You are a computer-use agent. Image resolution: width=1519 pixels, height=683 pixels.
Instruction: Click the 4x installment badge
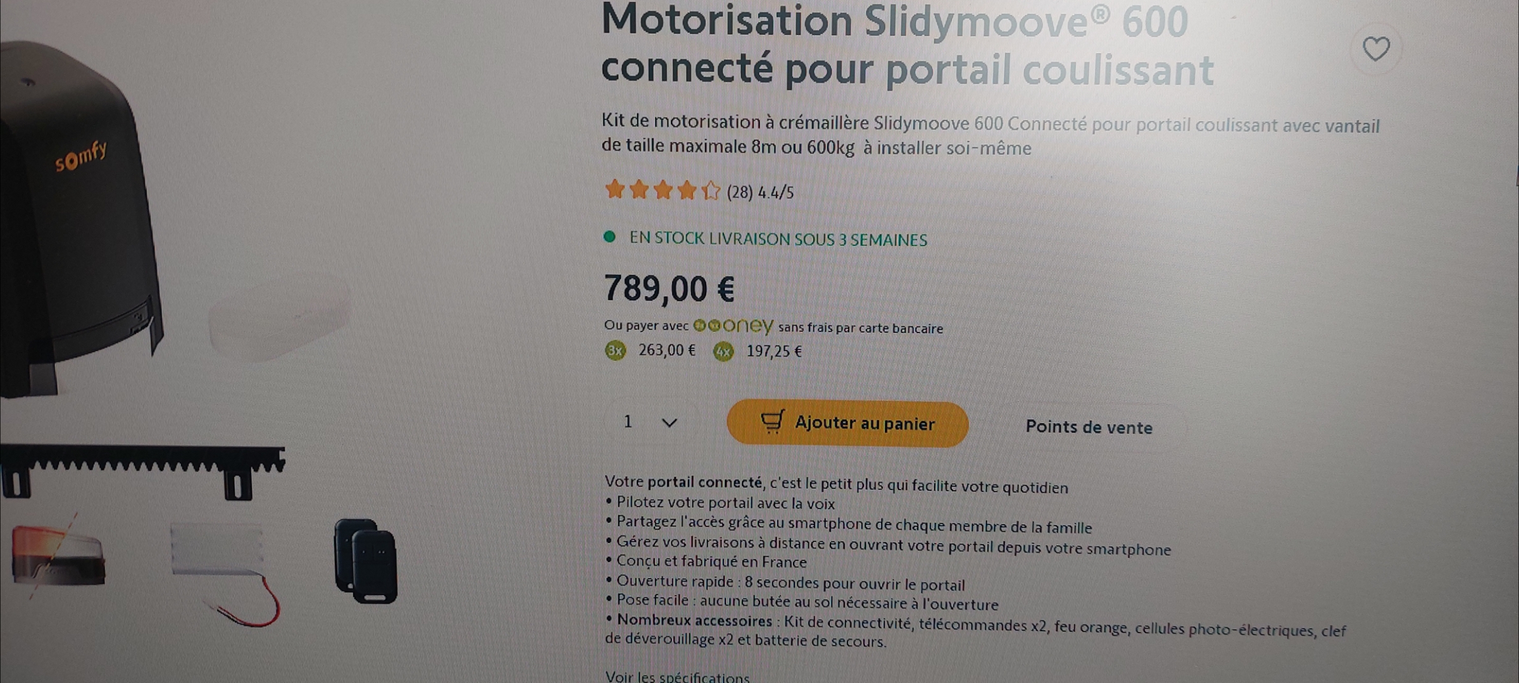tap(723, 352)
